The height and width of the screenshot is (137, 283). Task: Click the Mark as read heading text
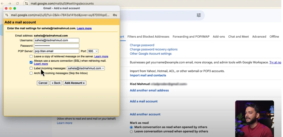point(139,123)
